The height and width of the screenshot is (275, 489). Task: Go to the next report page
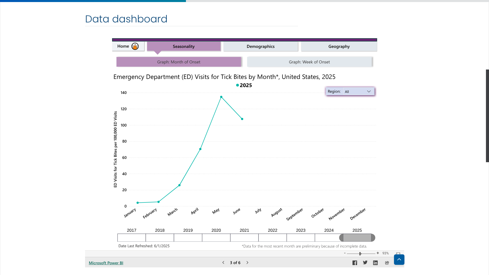tap(247, 263)
